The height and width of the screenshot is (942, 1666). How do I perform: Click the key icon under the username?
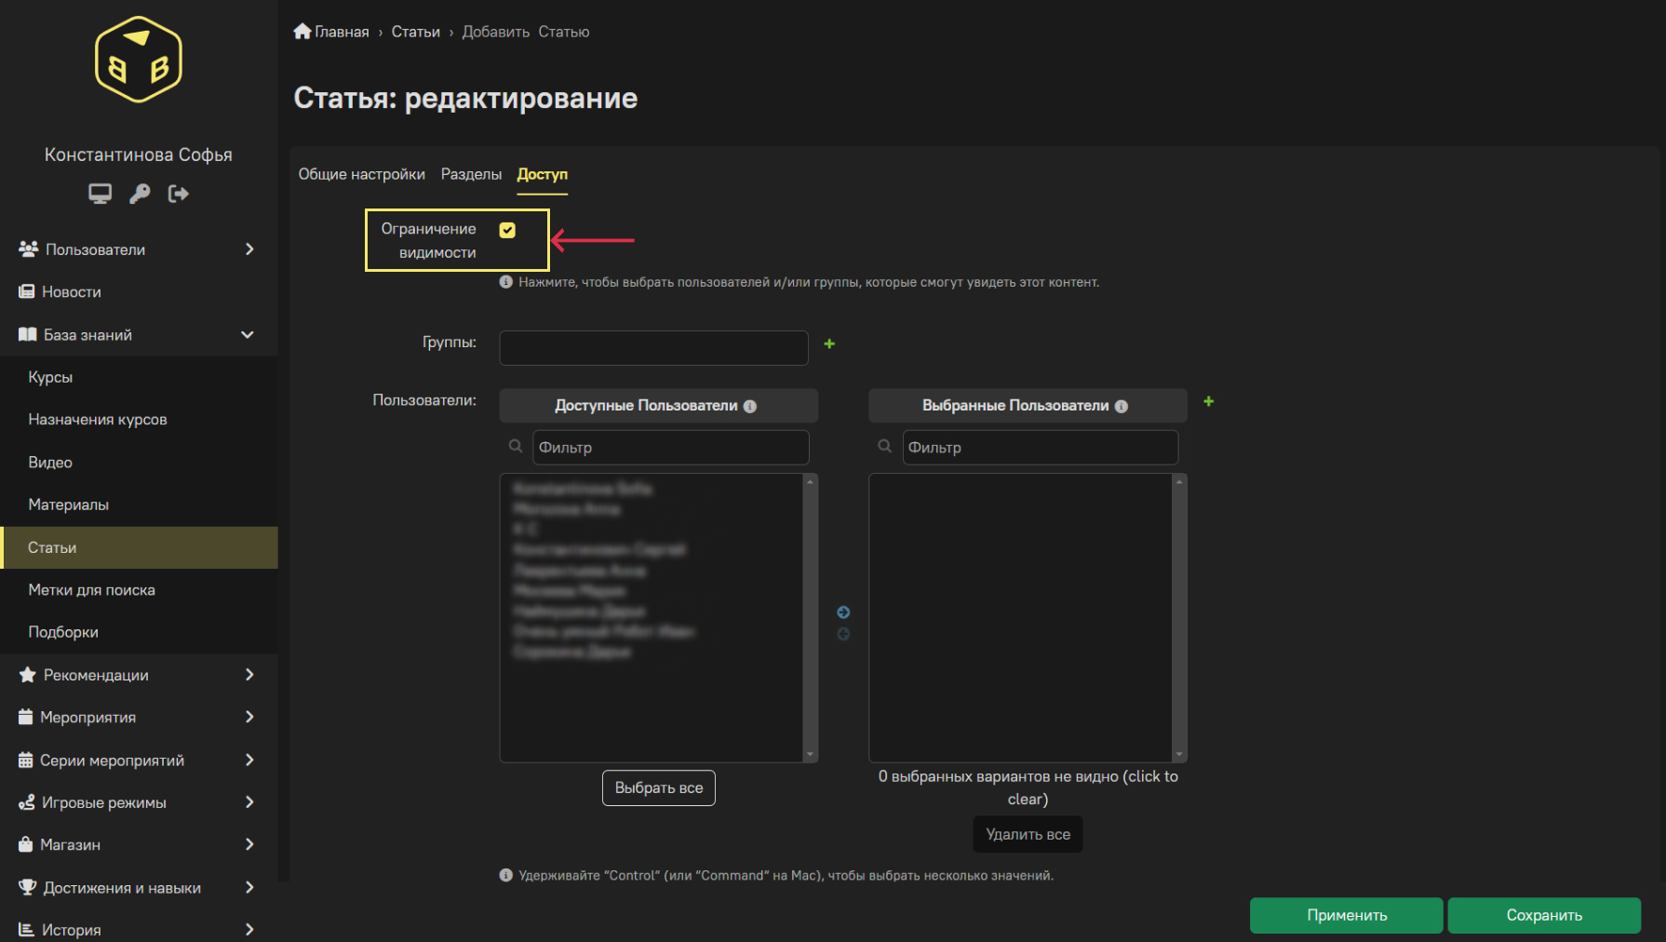pyautogui.click(x=140, y=194)
